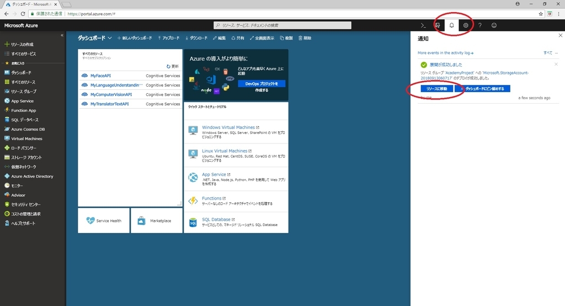This screenshot has height=306, width=565.
Task: Click アップロード in dashboard toolbar
Action: coord(168,38)
